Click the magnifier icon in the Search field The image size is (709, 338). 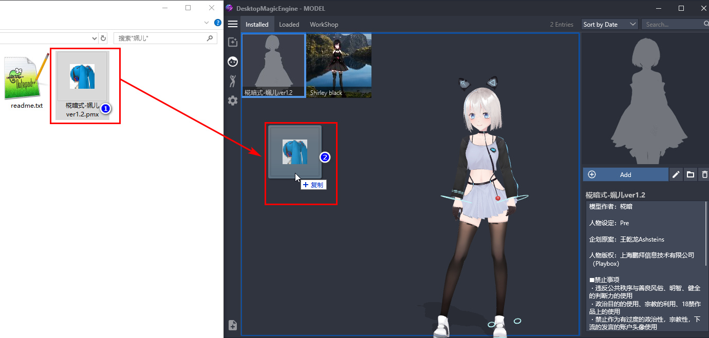click(706, 24)
